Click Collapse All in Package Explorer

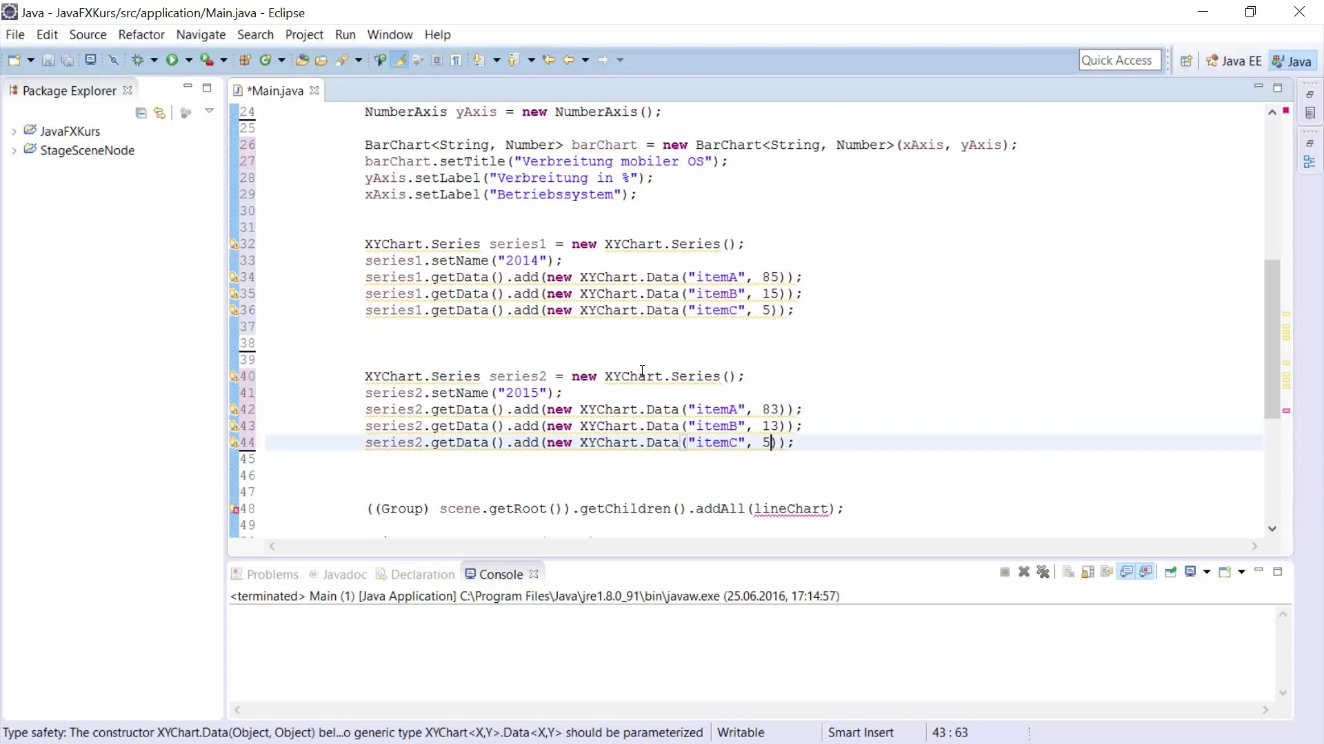click(x=141, y=113)
